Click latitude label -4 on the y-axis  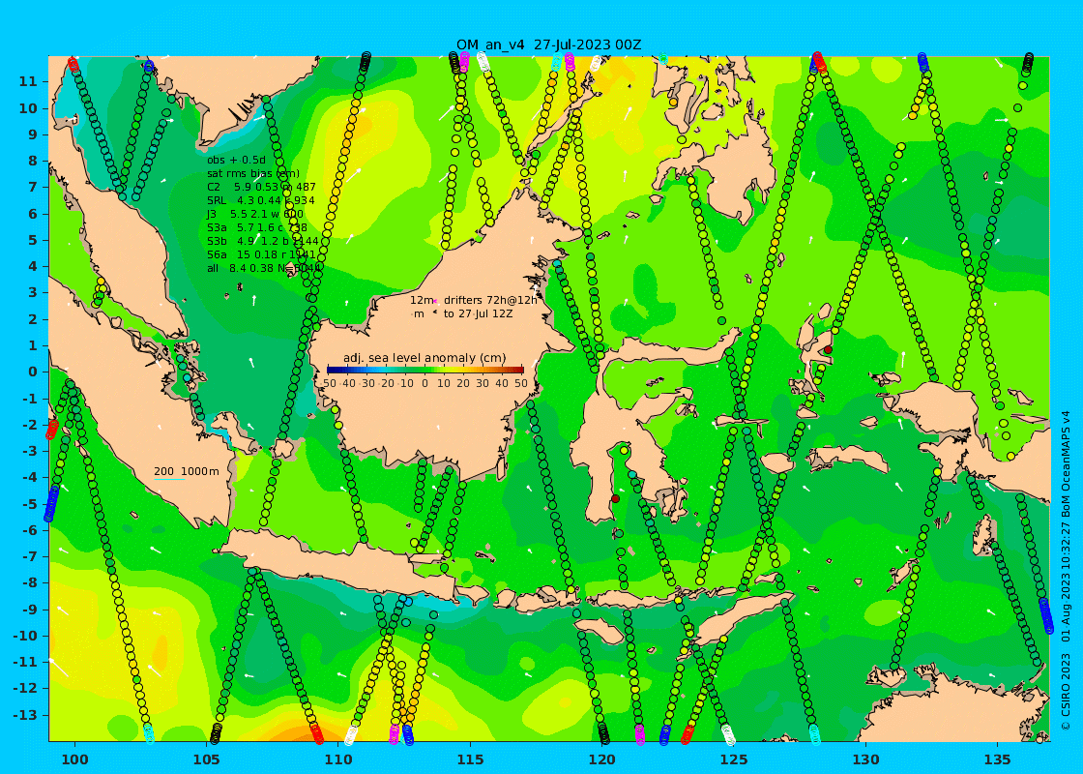(x=29, y=477)
